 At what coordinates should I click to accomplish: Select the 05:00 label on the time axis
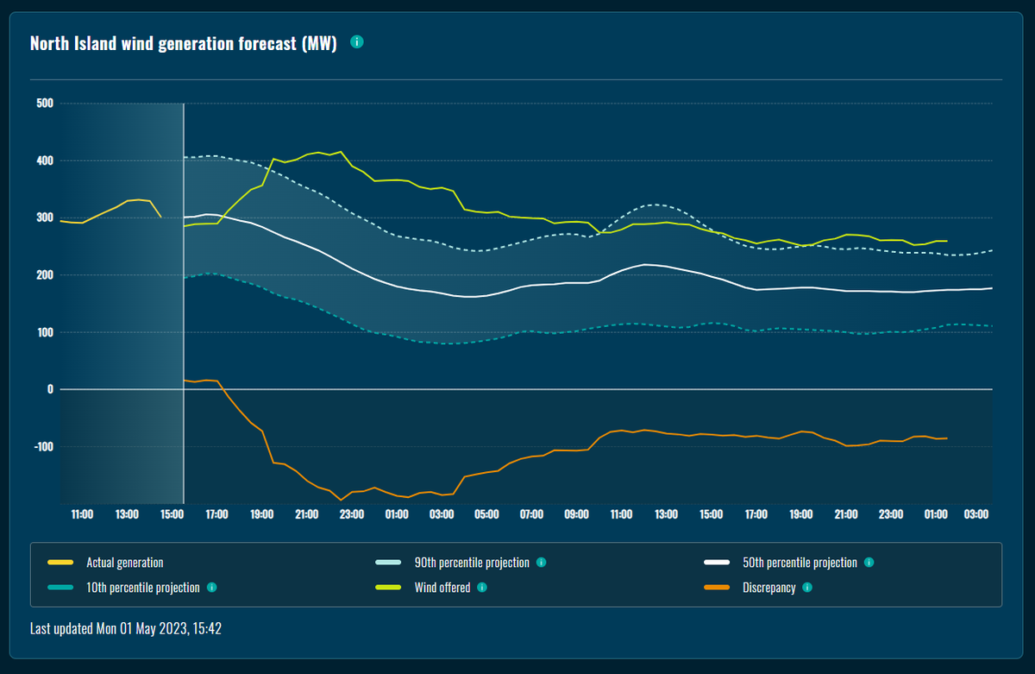486,514
